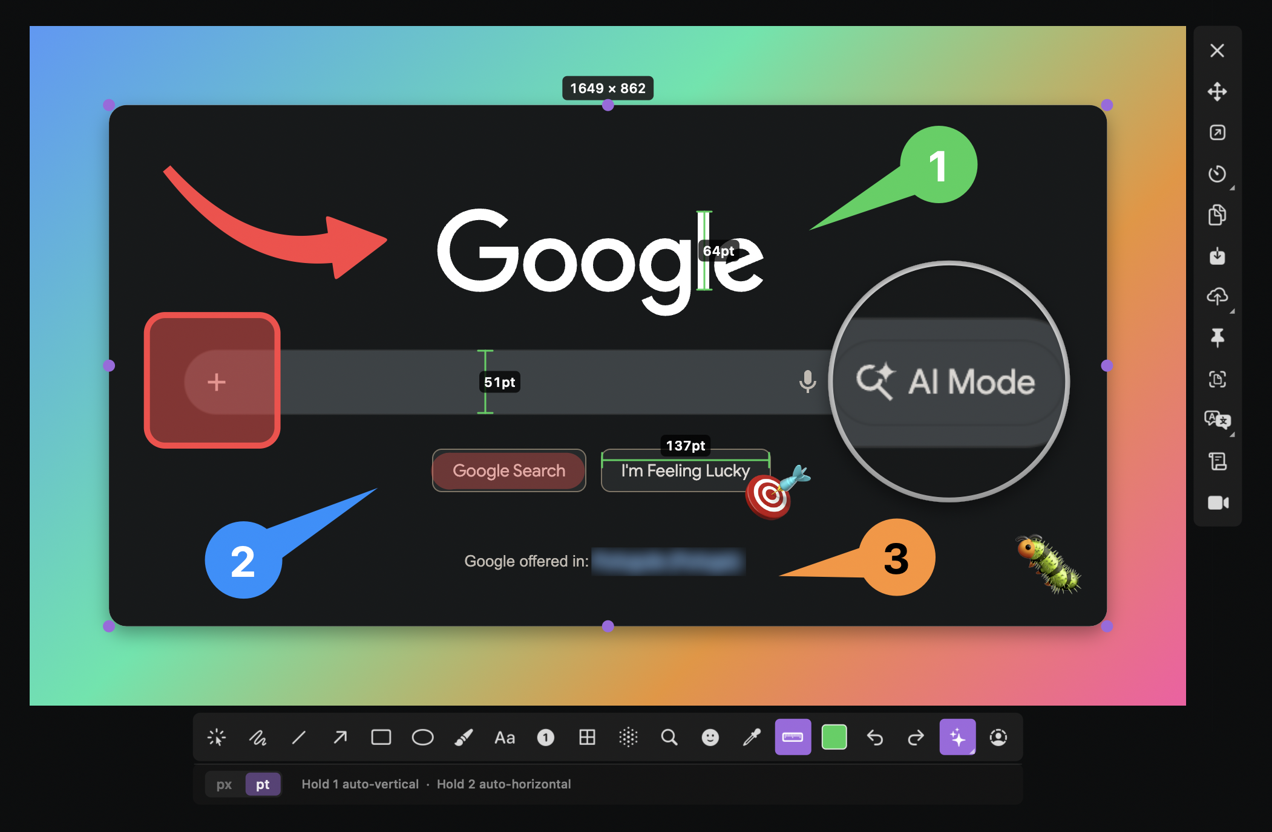Pick the highlighter marker tool
The height and width of the screenshot is (832, 1272).
tap(464, 737)
